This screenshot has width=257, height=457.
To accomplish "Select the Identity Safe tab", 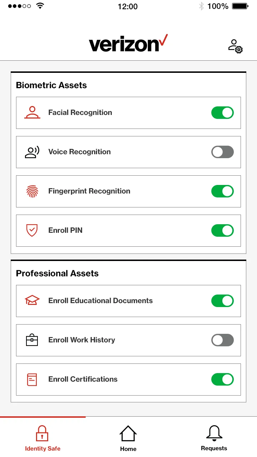I will pos(42,438).
